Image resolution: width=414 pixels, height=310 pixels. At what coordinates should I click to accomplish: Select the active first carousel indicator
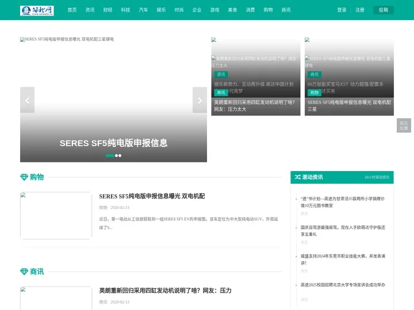(110, 156)
